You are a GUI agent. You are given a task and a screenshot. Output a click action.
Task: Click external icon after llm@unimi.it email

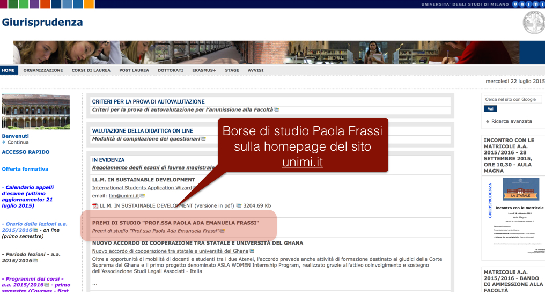[142, 196]
